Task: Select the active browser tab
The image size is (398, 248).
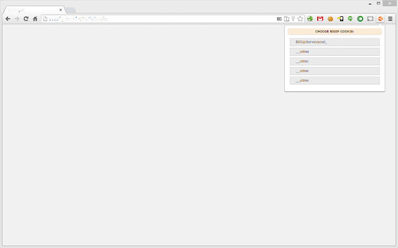Action: click(x=34, y=10)
